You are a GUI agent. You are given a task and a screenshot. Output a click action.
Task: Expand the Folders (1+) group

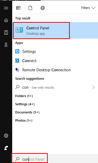[x=24, y=96]
